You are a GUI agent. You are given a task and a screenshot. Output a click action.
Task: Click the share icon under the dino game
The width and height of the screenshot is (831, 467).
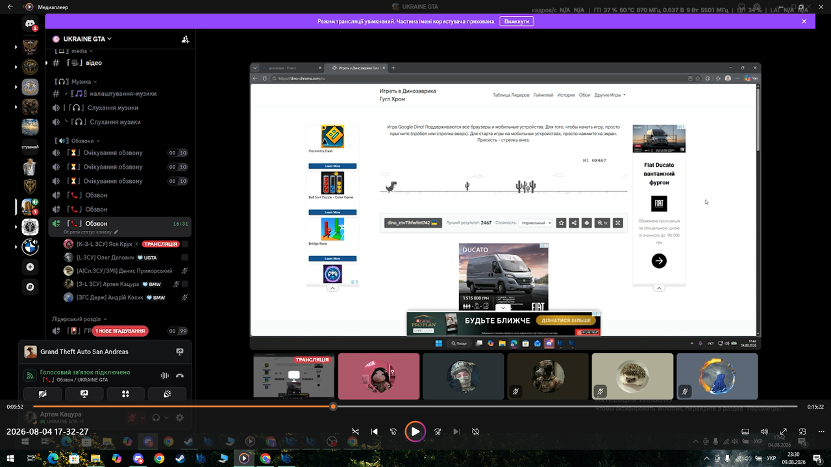click(x=574, y=222)
